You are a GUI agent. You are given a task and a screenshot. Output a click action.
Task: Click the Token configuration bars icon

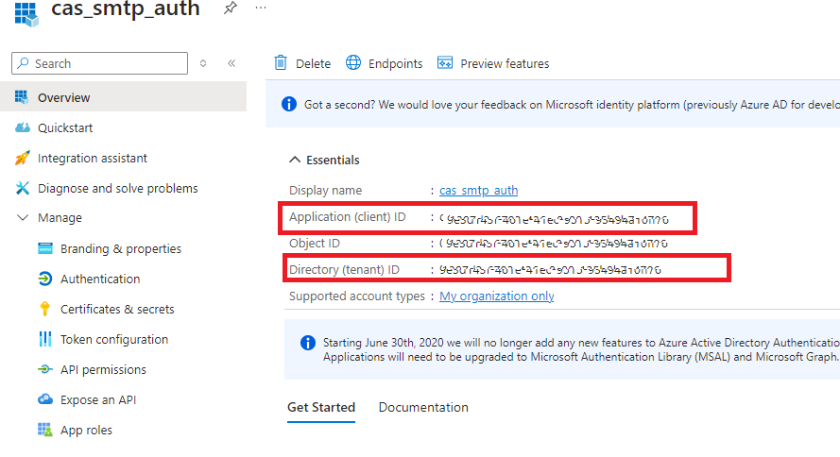(45, 339)
